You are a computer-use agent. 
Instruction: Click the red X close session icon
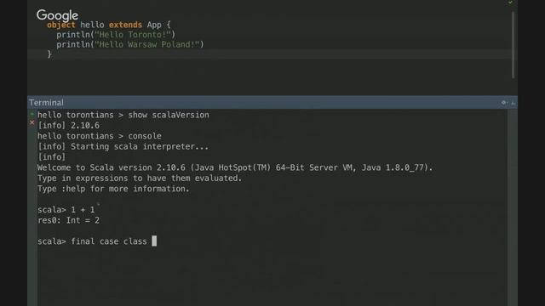click(x=32, y=122)
